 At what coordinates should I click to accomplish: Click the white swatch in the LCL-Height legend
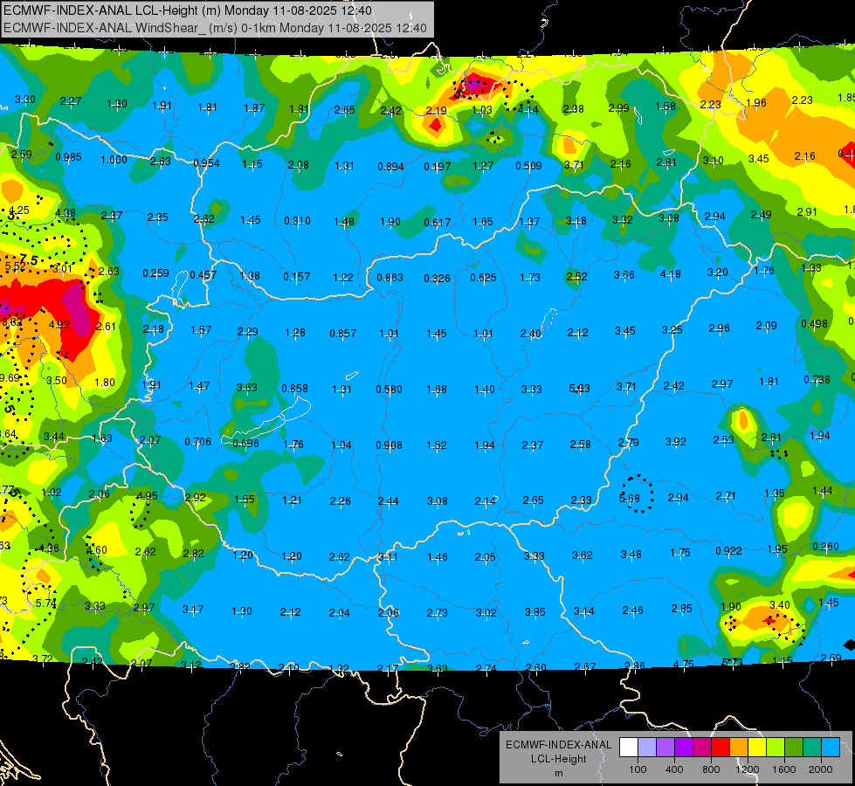pos(629,747)
